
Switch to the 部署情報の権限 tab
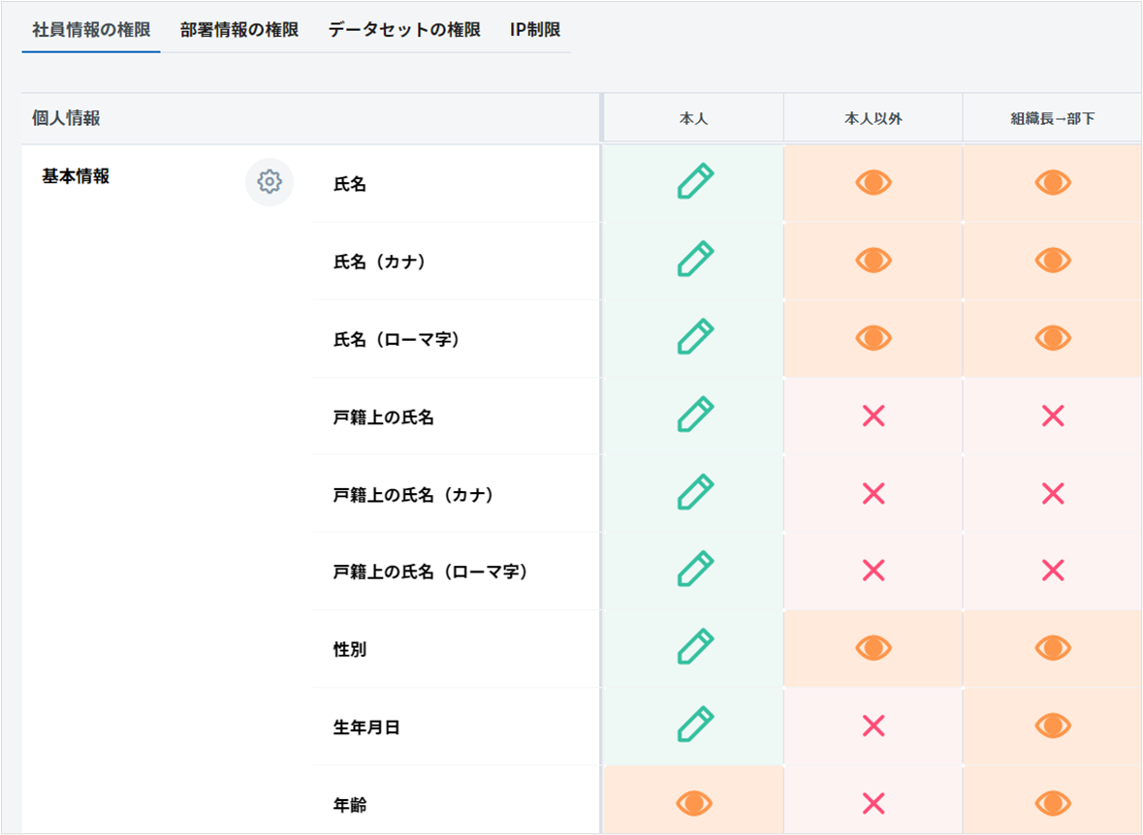tap(239, 30)
